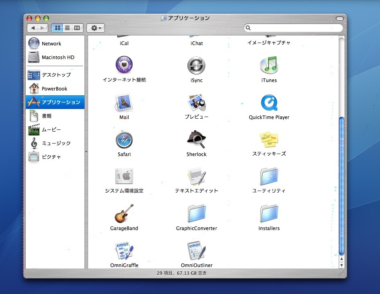The height and width of the screenshot is (294, 380).
Task: Open the Installers folder icon
Action: coord(269,214)
